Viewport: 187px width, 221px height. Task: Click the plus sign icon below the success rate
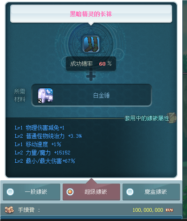(x=91, y=76)
